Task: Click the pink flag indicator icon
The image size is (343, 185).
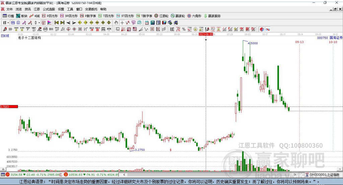Action: click(50, 23)
